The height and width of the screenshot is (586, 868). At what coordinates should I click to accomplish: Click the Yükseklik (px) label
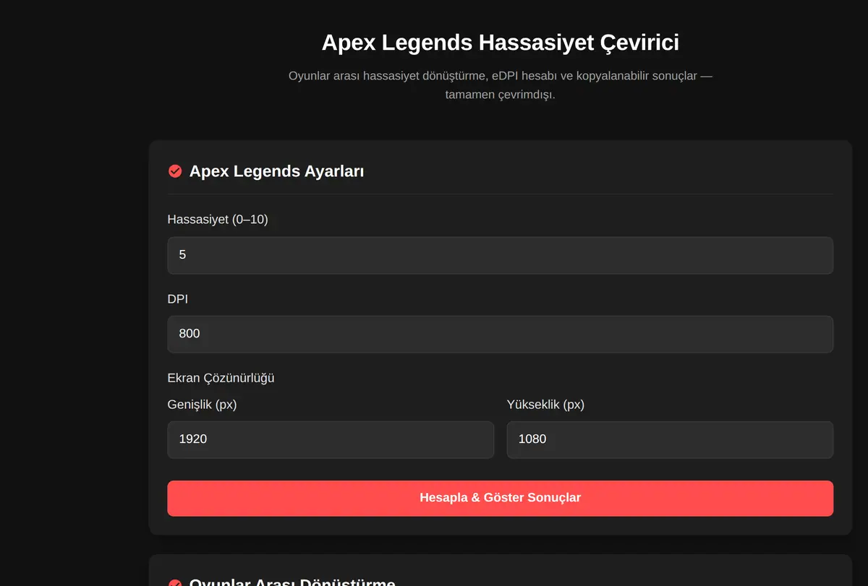(545, 405)
